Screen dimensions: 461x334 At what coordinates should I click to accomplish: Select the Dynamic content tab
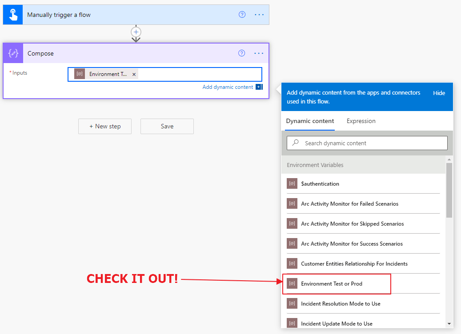(310, 121)
